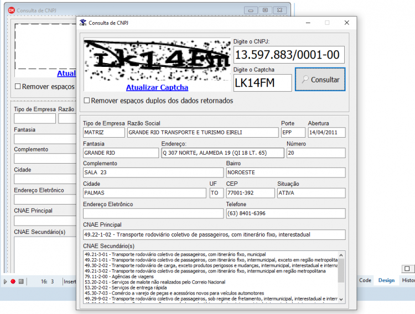Select CNAE row 45.30-7-03 Comércio a varejo de peças
Image resolution: width=415 pixels, height=314 pixels.
[174, 293]
